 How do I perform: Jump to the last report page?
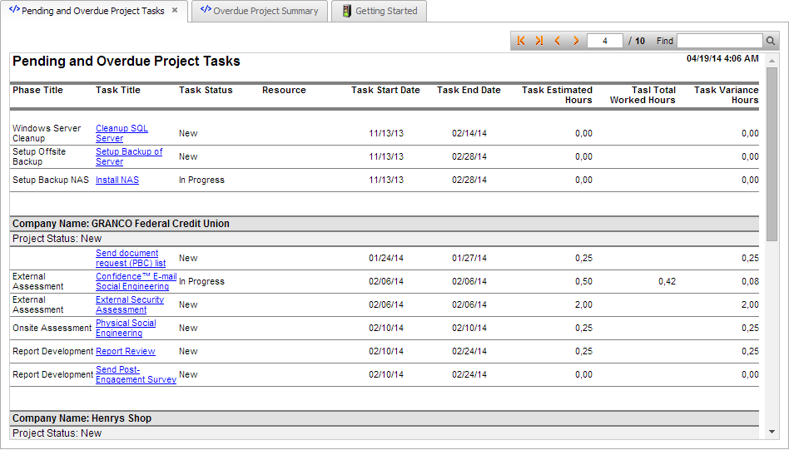(539, 41)
